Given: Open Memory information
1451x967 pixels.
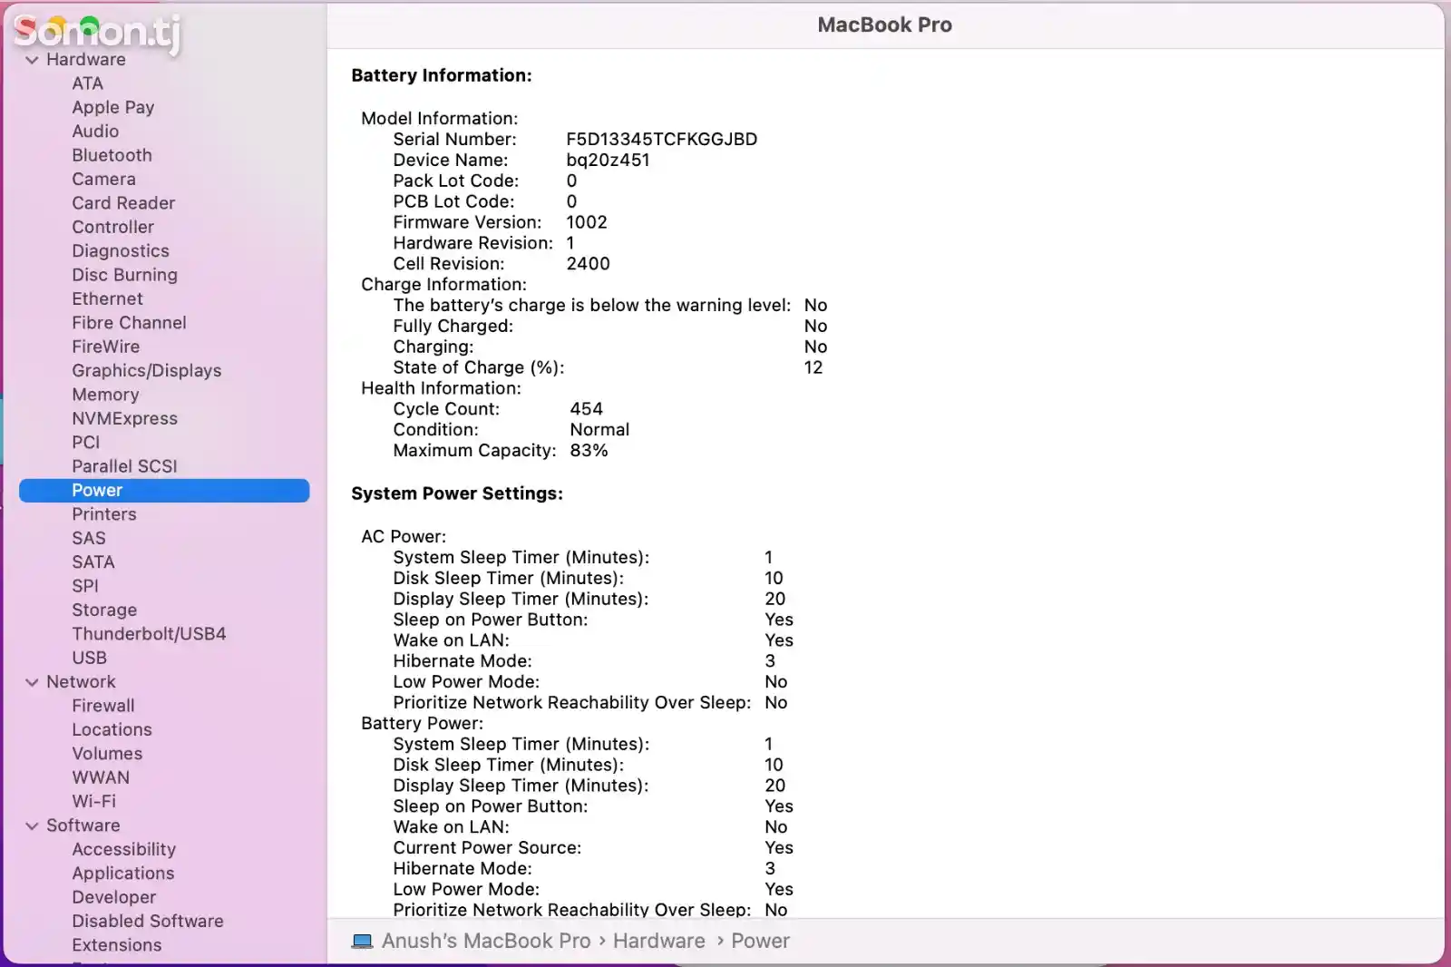Looking at the screenshot, I should point(105,395).
